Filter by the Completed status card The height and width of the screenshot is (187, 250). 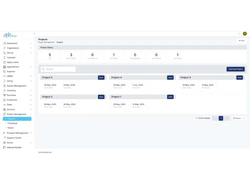[x=135, y=56]
